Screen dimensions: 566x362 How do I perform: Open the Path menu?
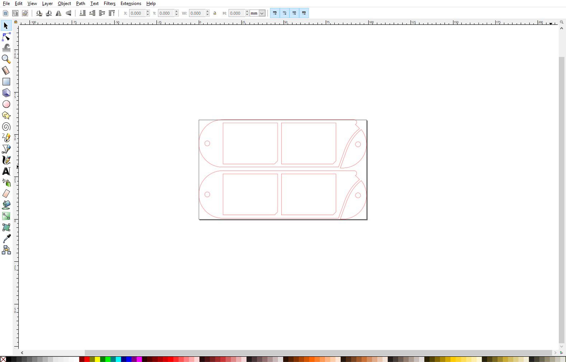tap(80, 4)
